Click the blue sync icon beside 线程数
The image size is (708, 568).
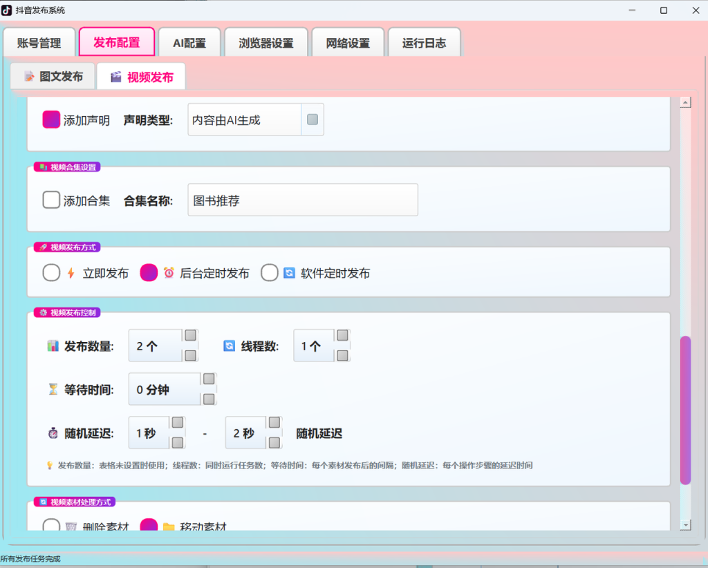point(230,346)
